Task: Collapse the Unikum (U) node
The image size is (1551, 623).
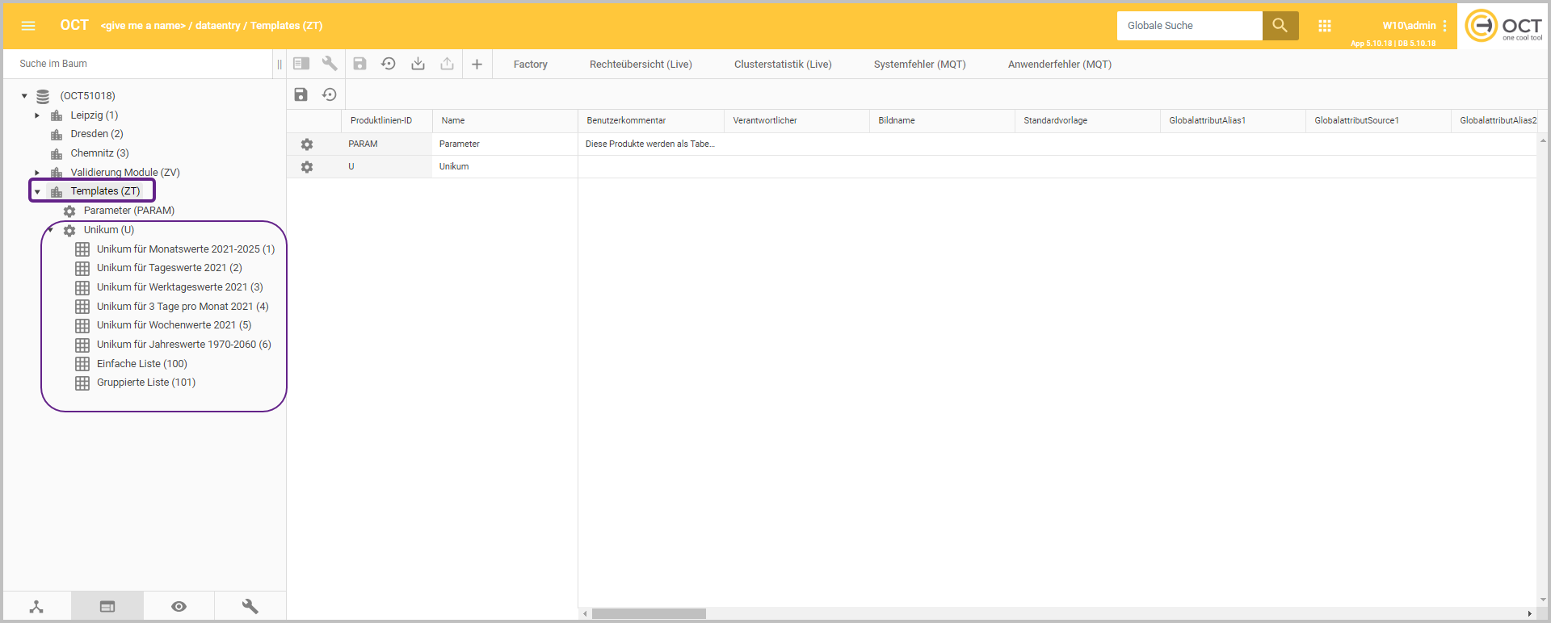Action: [x=50, y=230]
